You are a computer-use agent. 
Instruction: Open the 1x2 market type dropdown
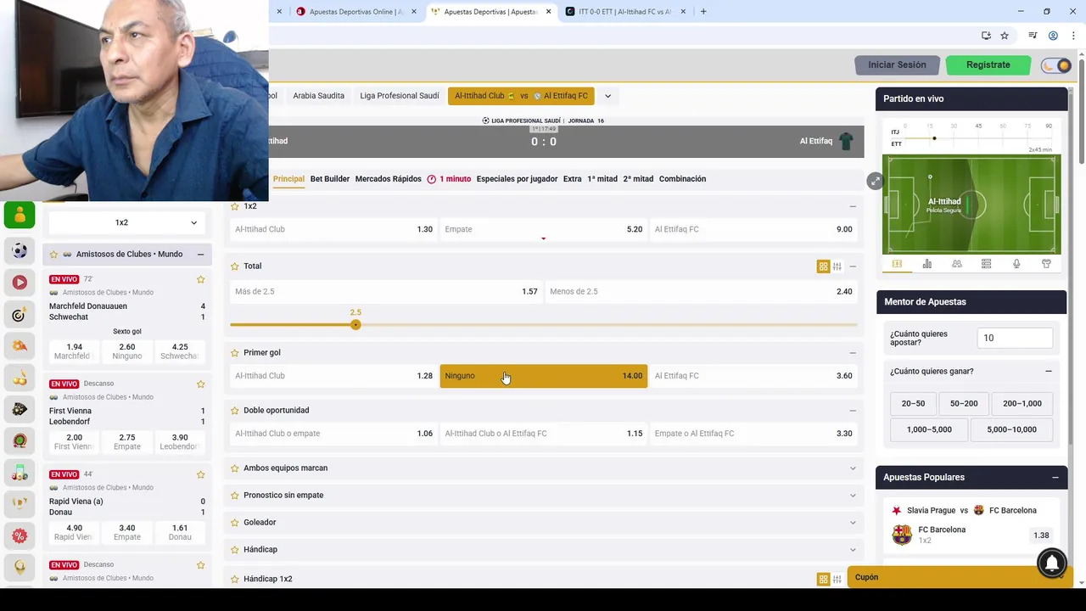click(x=127, y=222)
